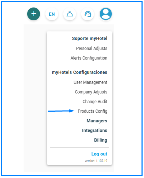
Task: Open Products Config
Action: point(93,111)
